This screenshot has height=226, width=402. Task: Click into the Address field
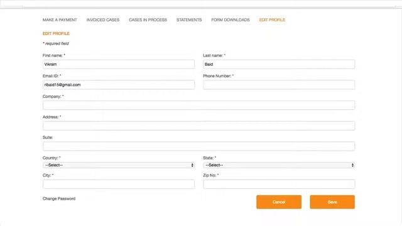(x=199, y=126)
